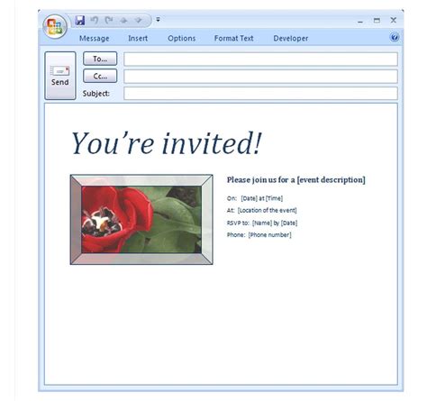
Task: Focus the To recipients field
Action: click(x=260, y=59)
